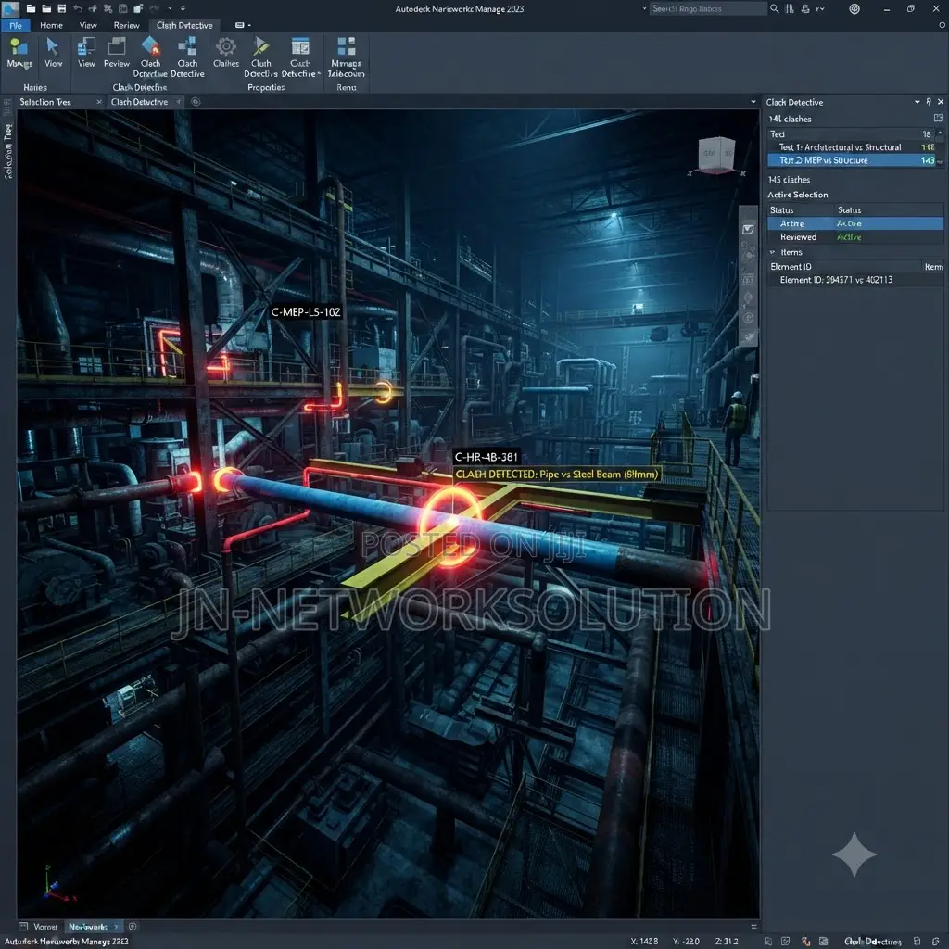Image resolution: width=949 pixels, height=949 pixels.
Task: Click the gear-shaped Clashes icon in ribbon
Action: click(x=226, y=46)
